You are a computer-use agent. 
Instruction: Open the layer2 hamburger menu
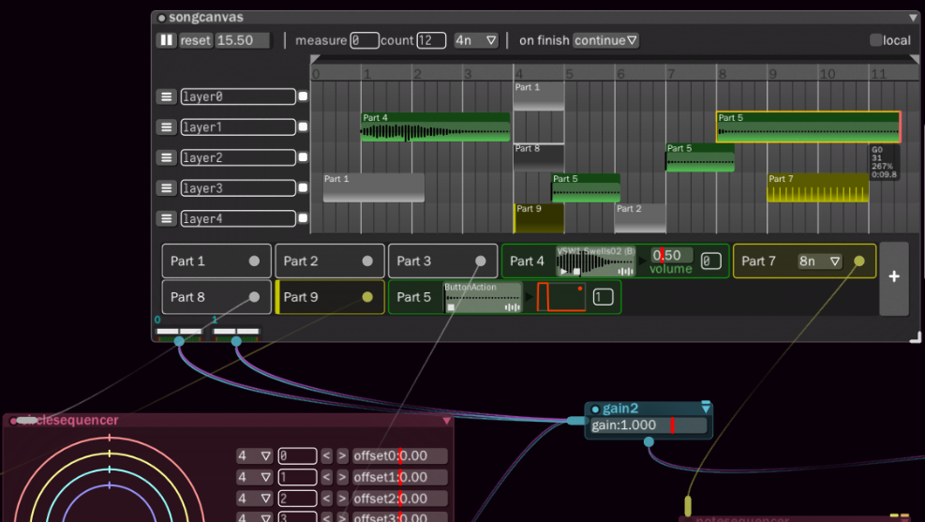(x=167, y=157)
